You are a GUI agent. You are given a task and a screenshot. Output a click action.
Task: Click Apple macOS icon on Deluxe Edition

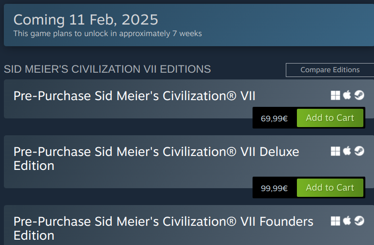[347, 151]
